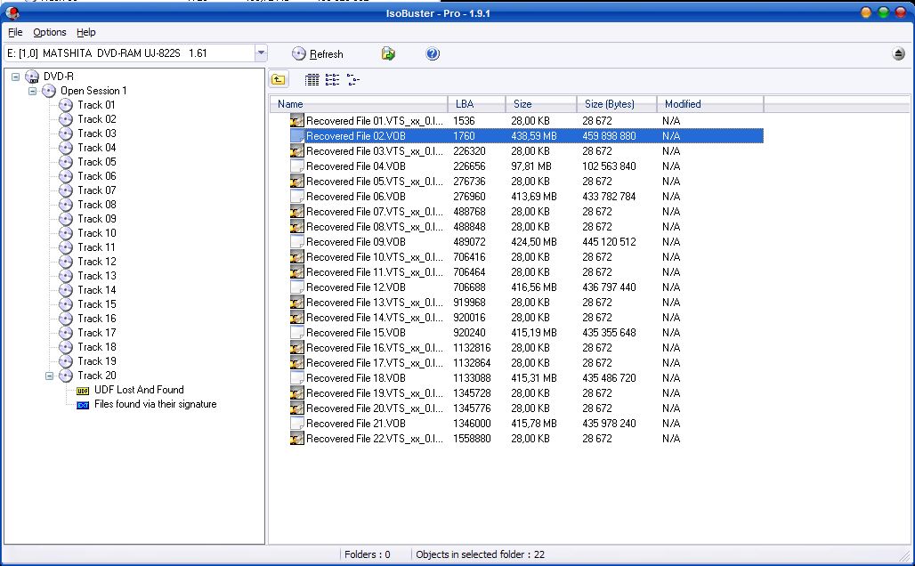Click size value 97,81 MB

pyautogui.click(x=531, y=166)
